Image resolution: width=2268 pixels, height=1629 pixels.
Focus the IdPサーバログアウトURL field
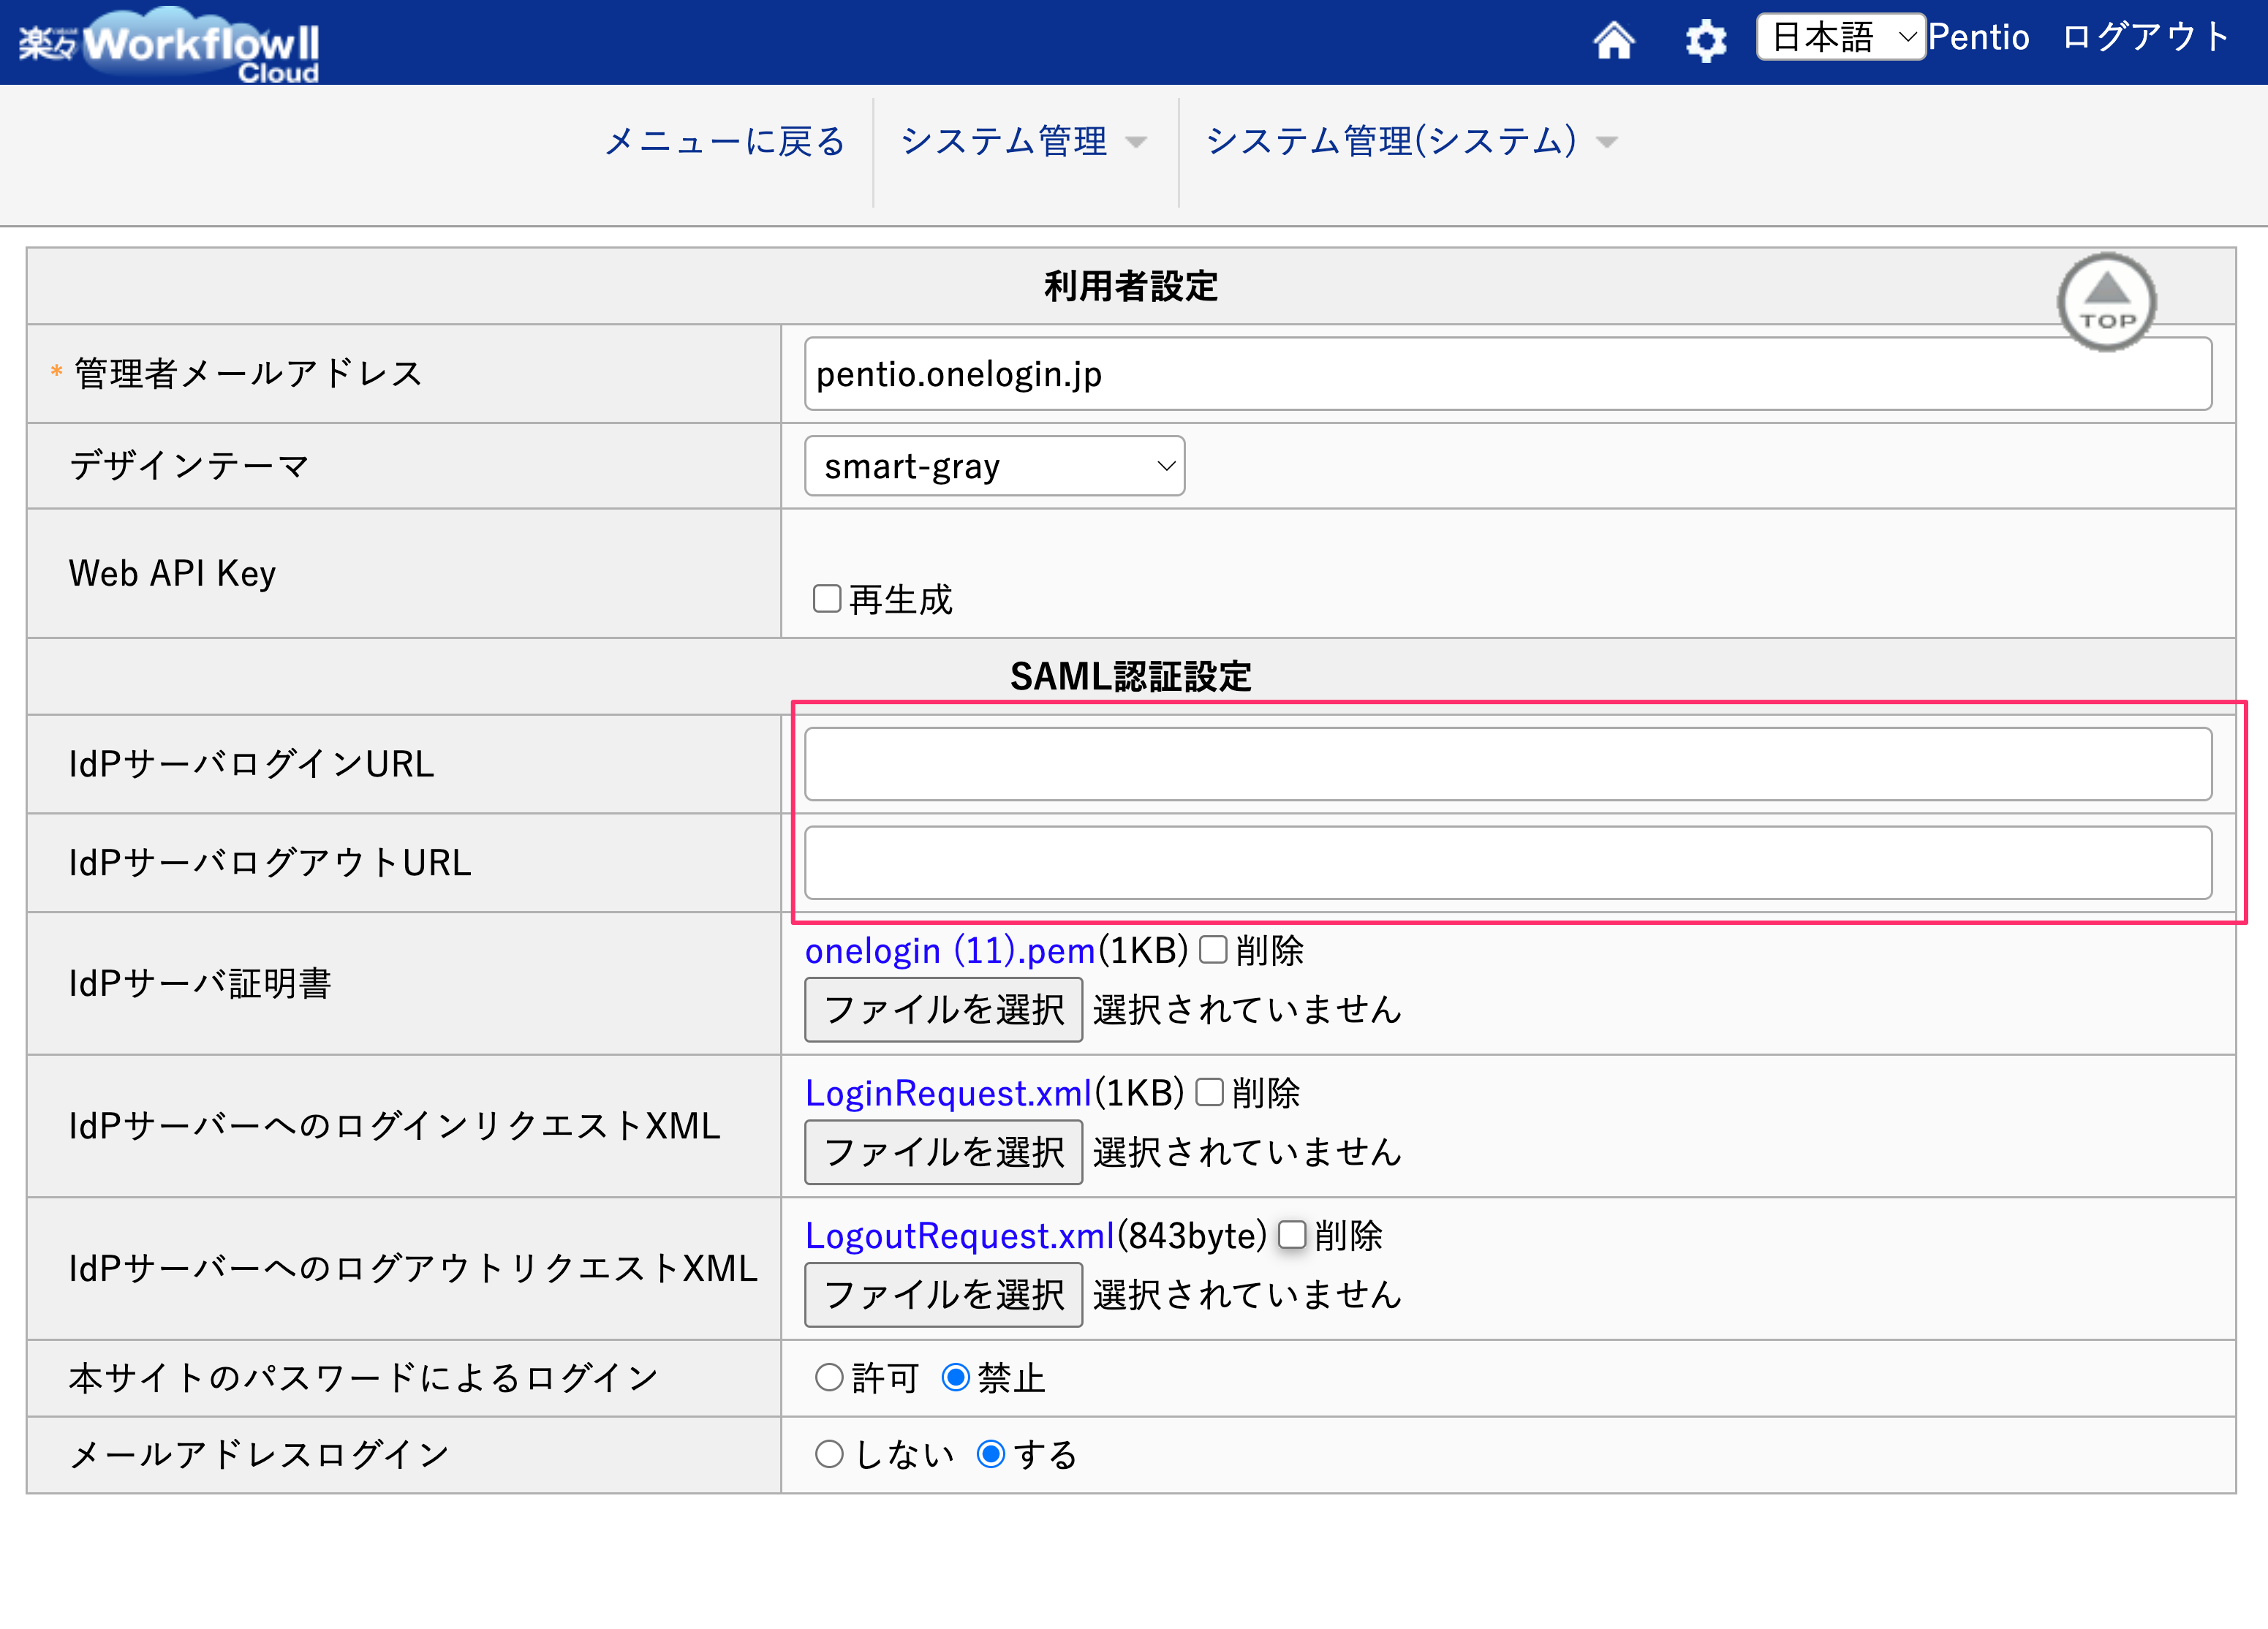(x=1508, y=862)
